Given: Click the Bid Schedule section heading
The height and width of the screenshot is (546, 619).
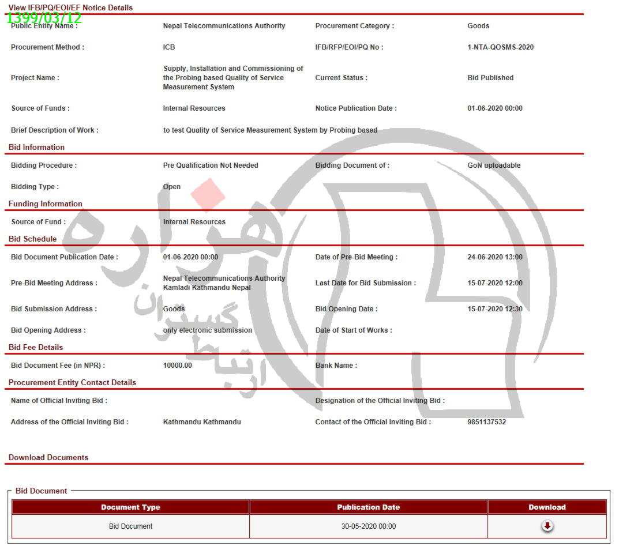Looking at the screenshot, I should pos(32,239).
